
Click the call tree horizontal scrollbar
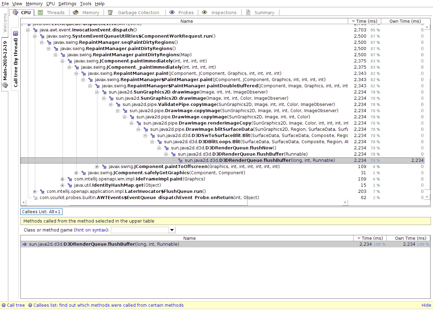(185, 203)
